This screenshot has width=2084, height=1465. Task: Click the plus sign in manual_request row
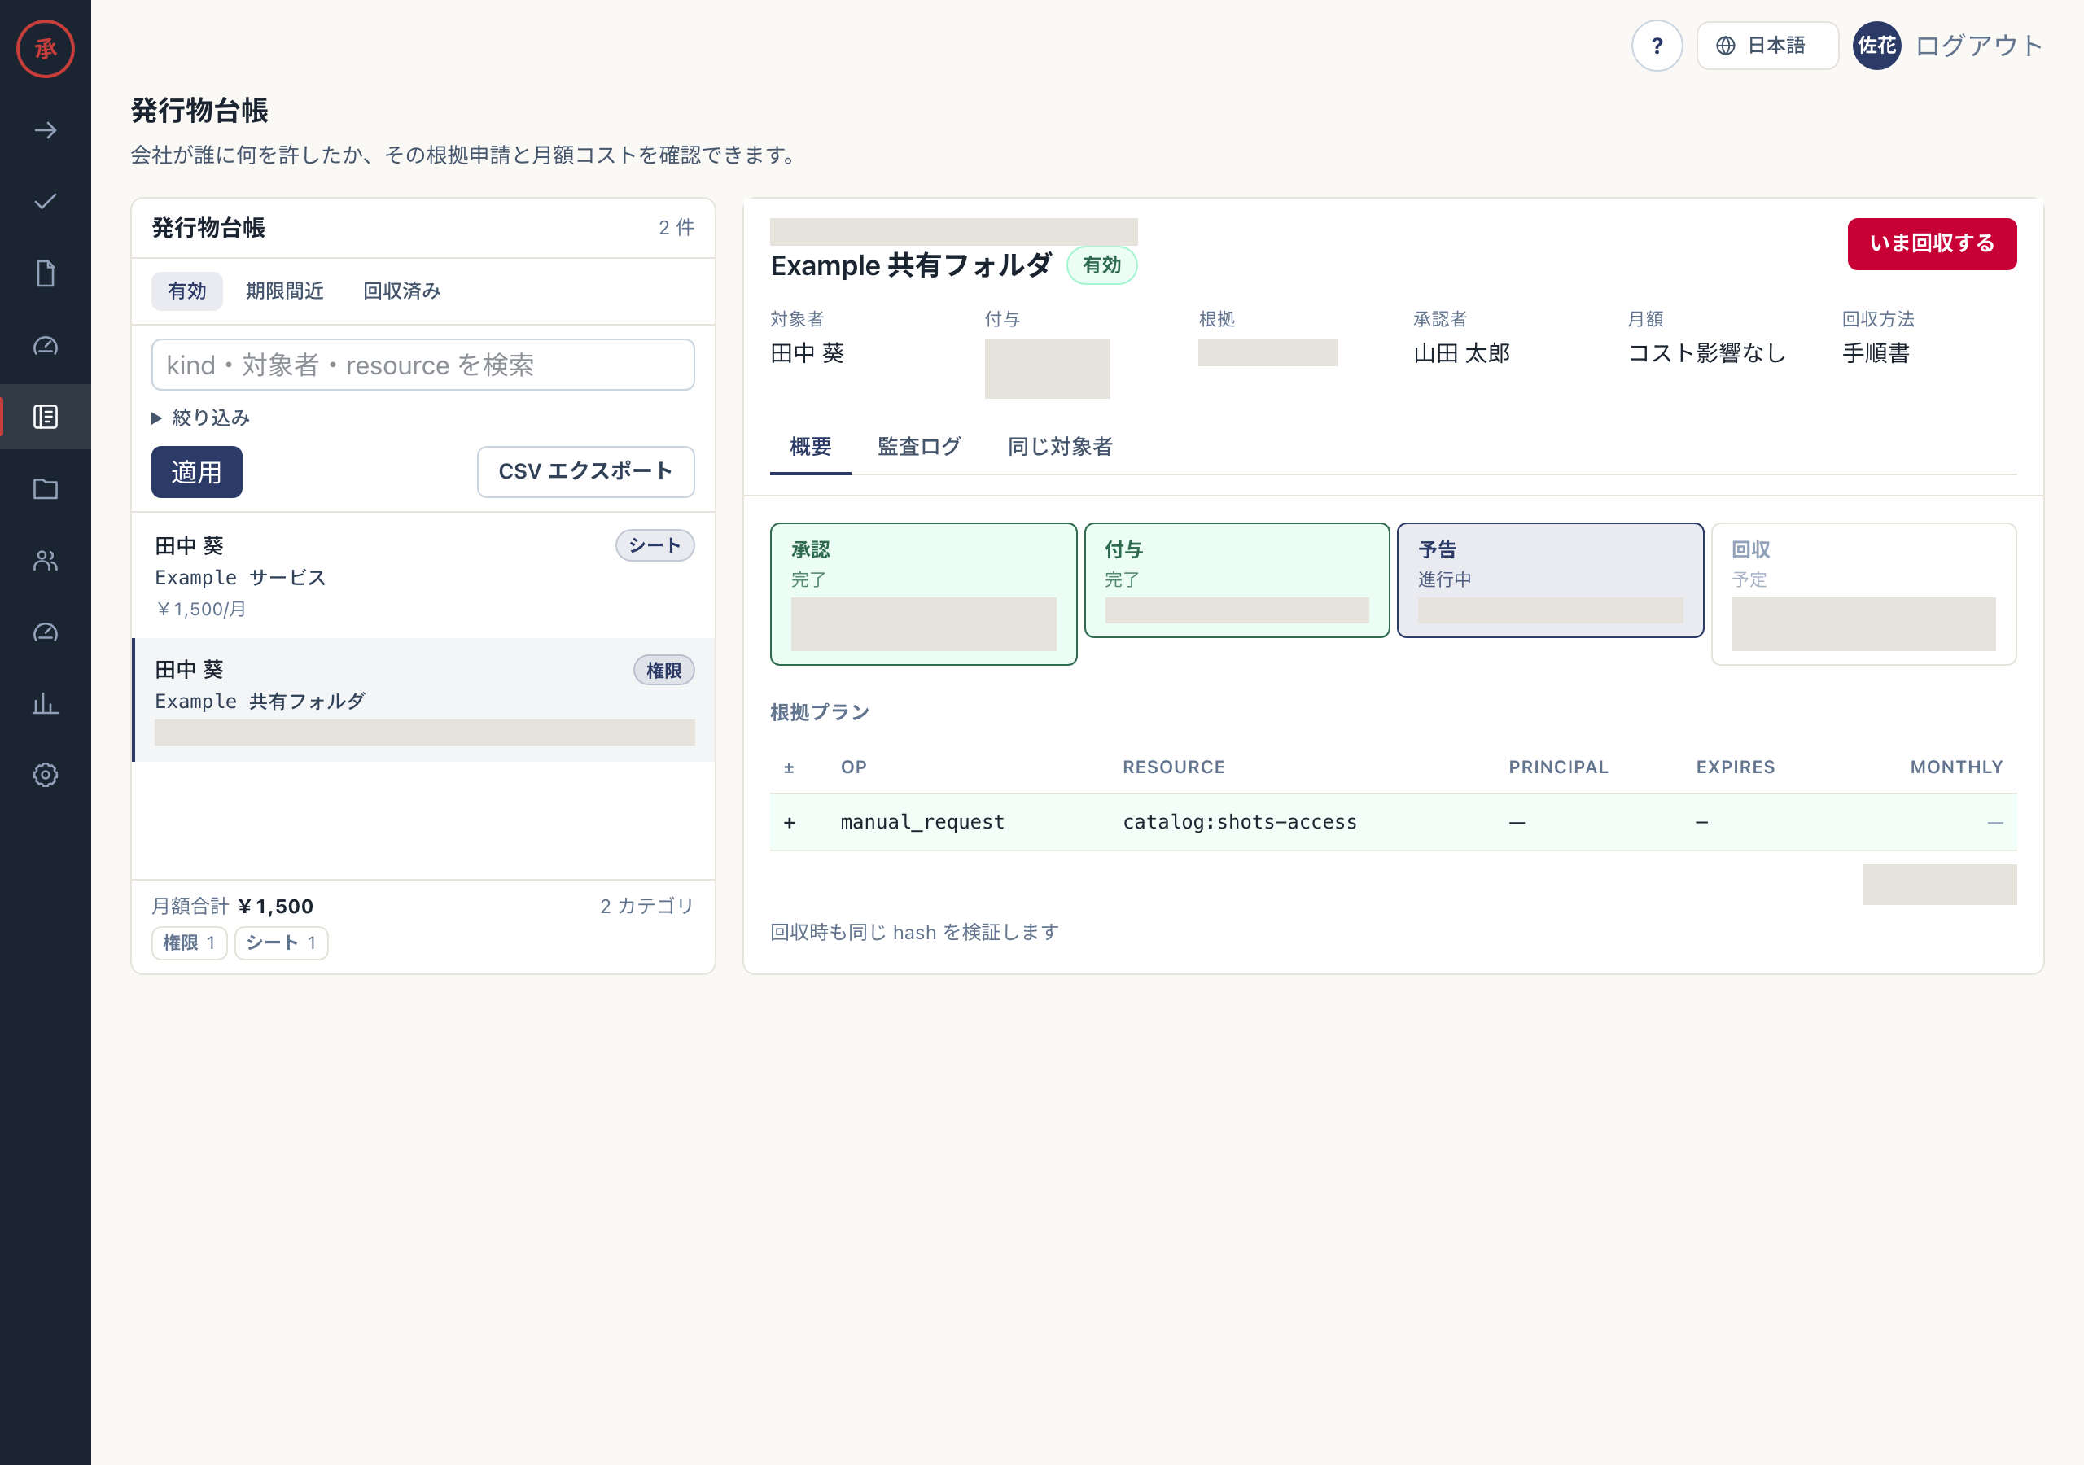coord(790,824)
